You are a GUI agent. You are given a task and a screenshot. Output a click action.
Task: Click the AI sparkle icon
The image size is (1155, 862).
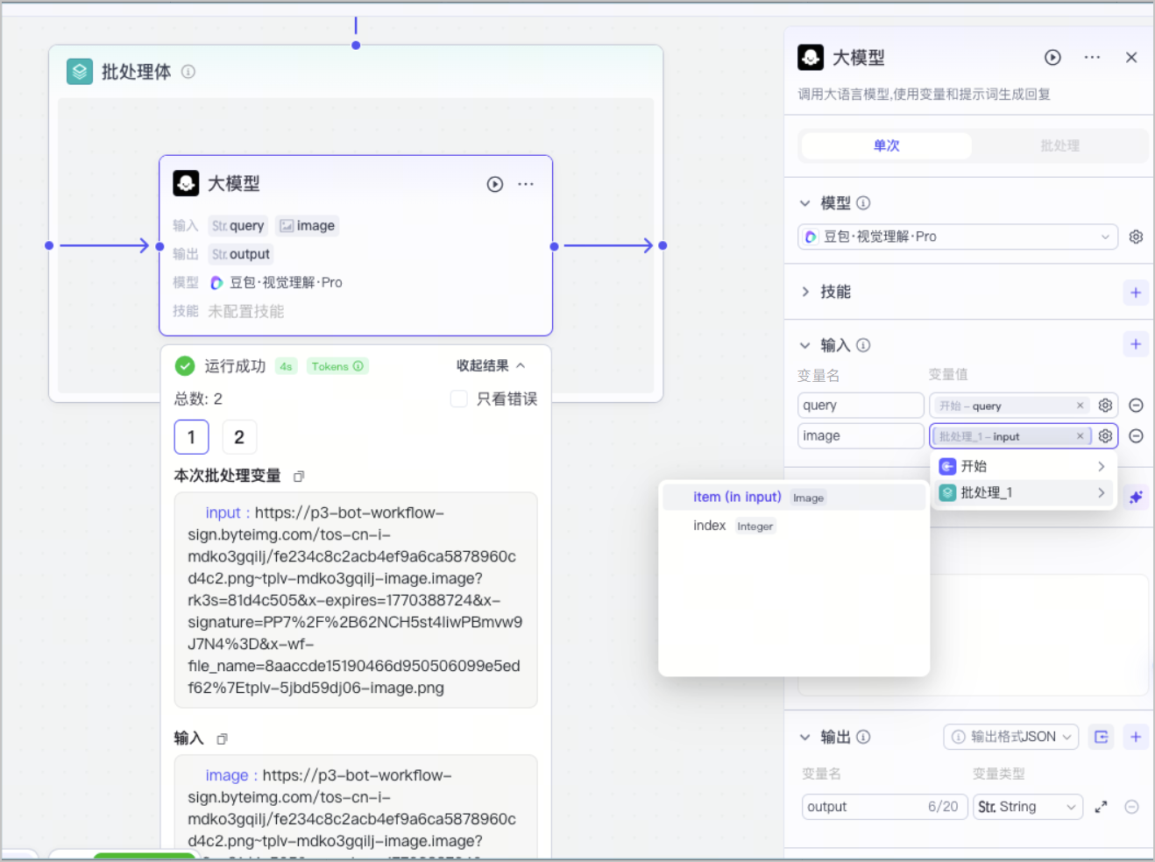1136,498
